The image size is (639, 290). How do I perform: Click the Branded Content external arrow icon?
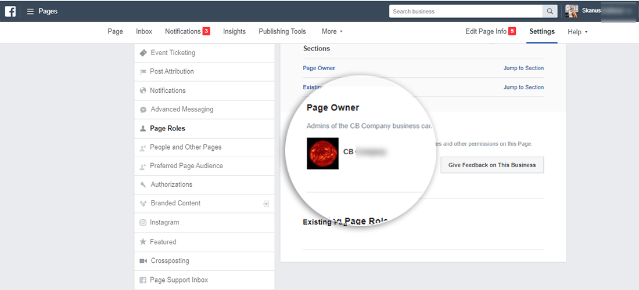[x=266, y=204]
